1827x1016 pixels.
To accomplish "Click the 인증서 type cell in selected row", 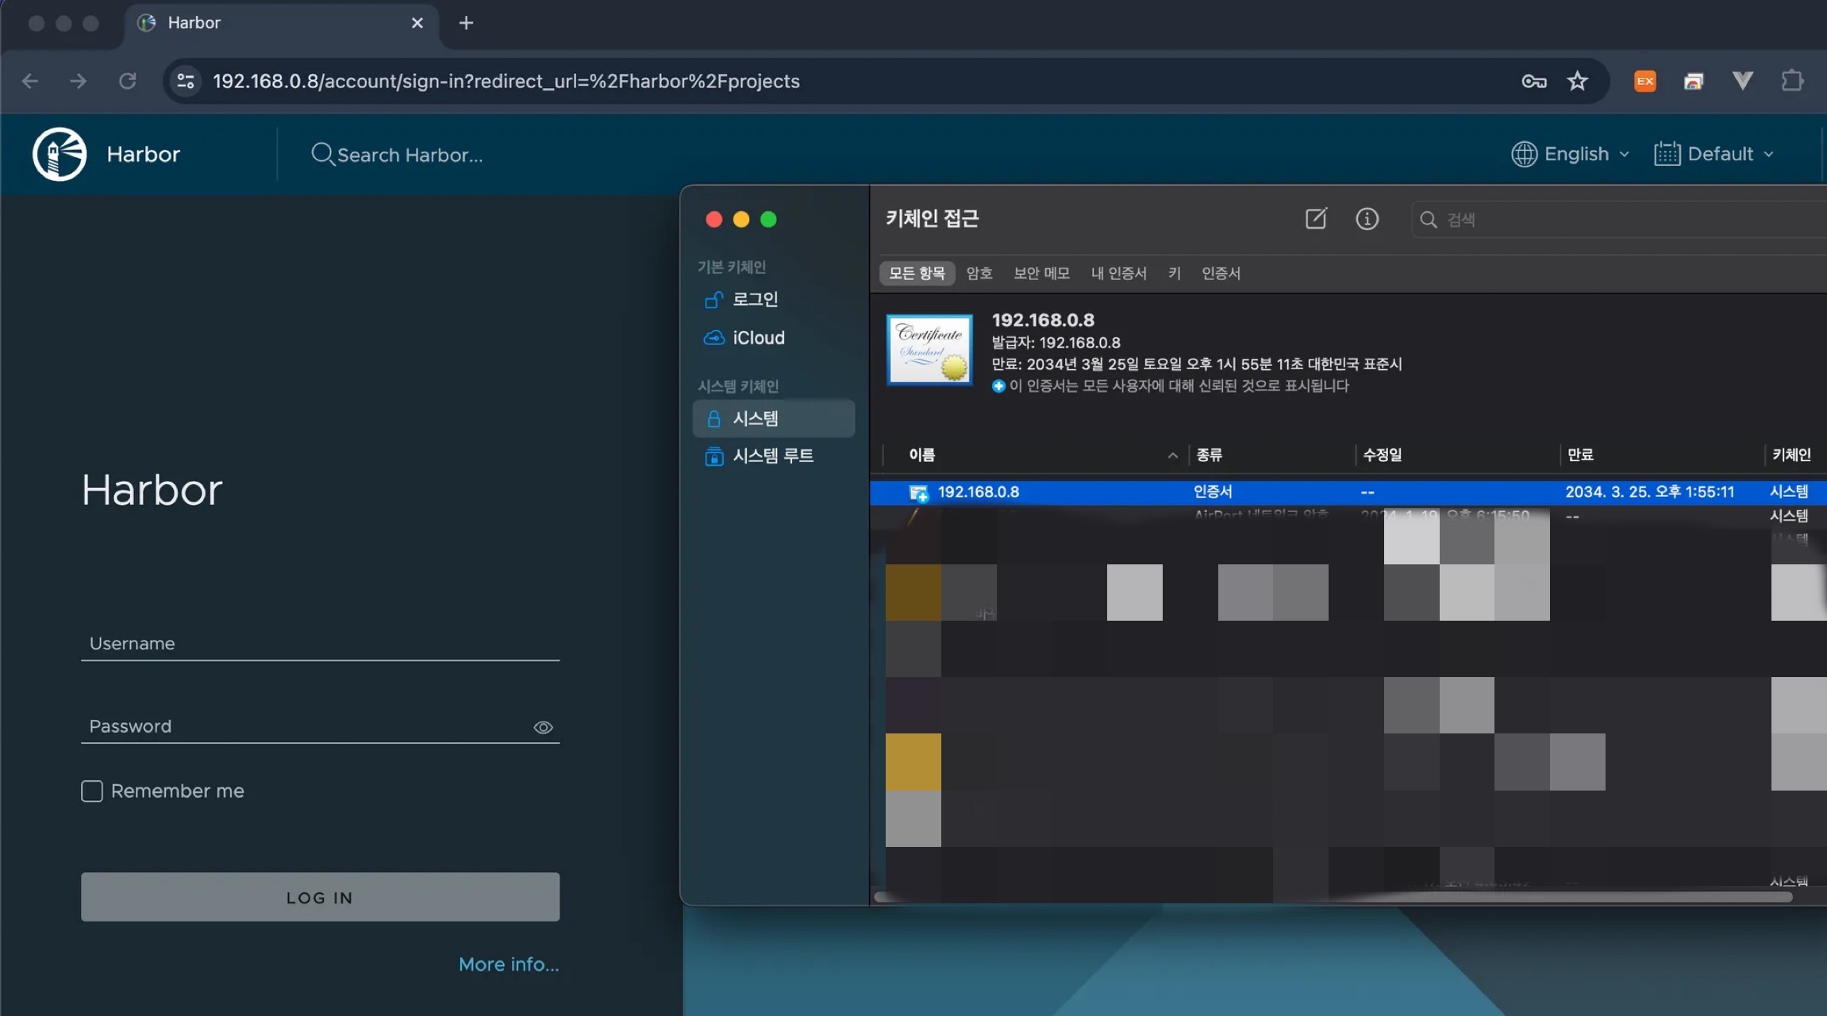I will point(1213,492).
